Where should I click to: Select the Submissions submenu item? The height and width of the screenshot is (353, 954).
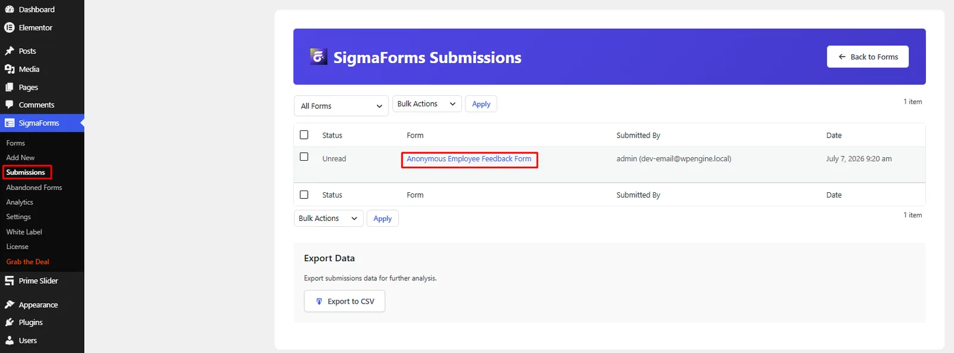26,173
